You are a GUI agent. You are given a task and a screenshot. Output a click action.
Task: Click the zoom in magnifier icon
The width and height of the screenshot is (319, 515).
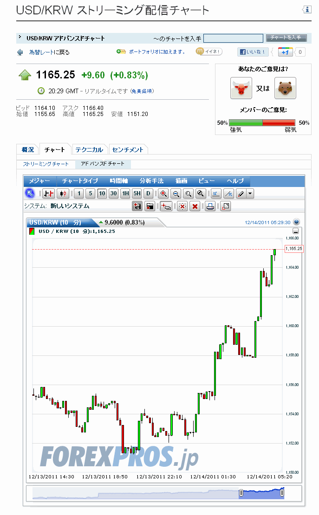click(x=163, y=193)
